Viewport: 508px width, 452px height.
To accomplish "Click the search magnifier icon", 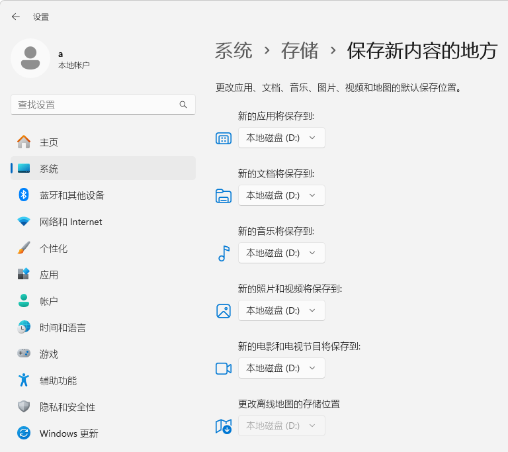I will [183, 105].
